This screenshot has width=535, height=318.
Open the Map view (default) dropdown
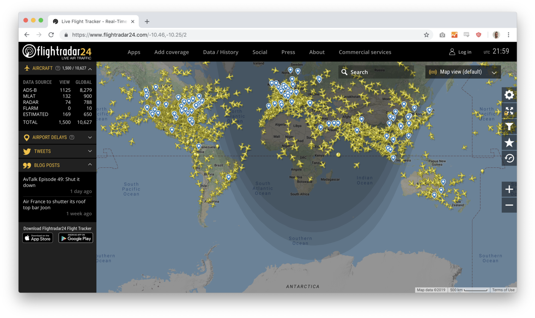pyautogui.click(x=463, y=72)
